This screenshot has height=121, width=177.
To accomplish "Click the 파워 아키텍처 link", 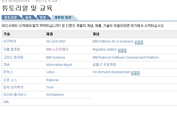I will 13,87.
